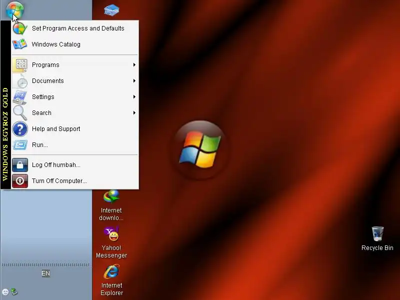This screenshot has width=400, height=300.
Task: Expand the Documents submenu arrow
Action: [x=134, y=81]
